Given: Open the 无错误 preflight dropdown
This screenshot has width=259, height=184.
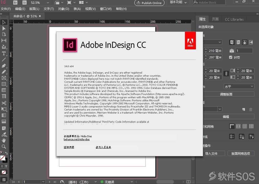Looking at the screenshot, I should click(x=132, y=182).
